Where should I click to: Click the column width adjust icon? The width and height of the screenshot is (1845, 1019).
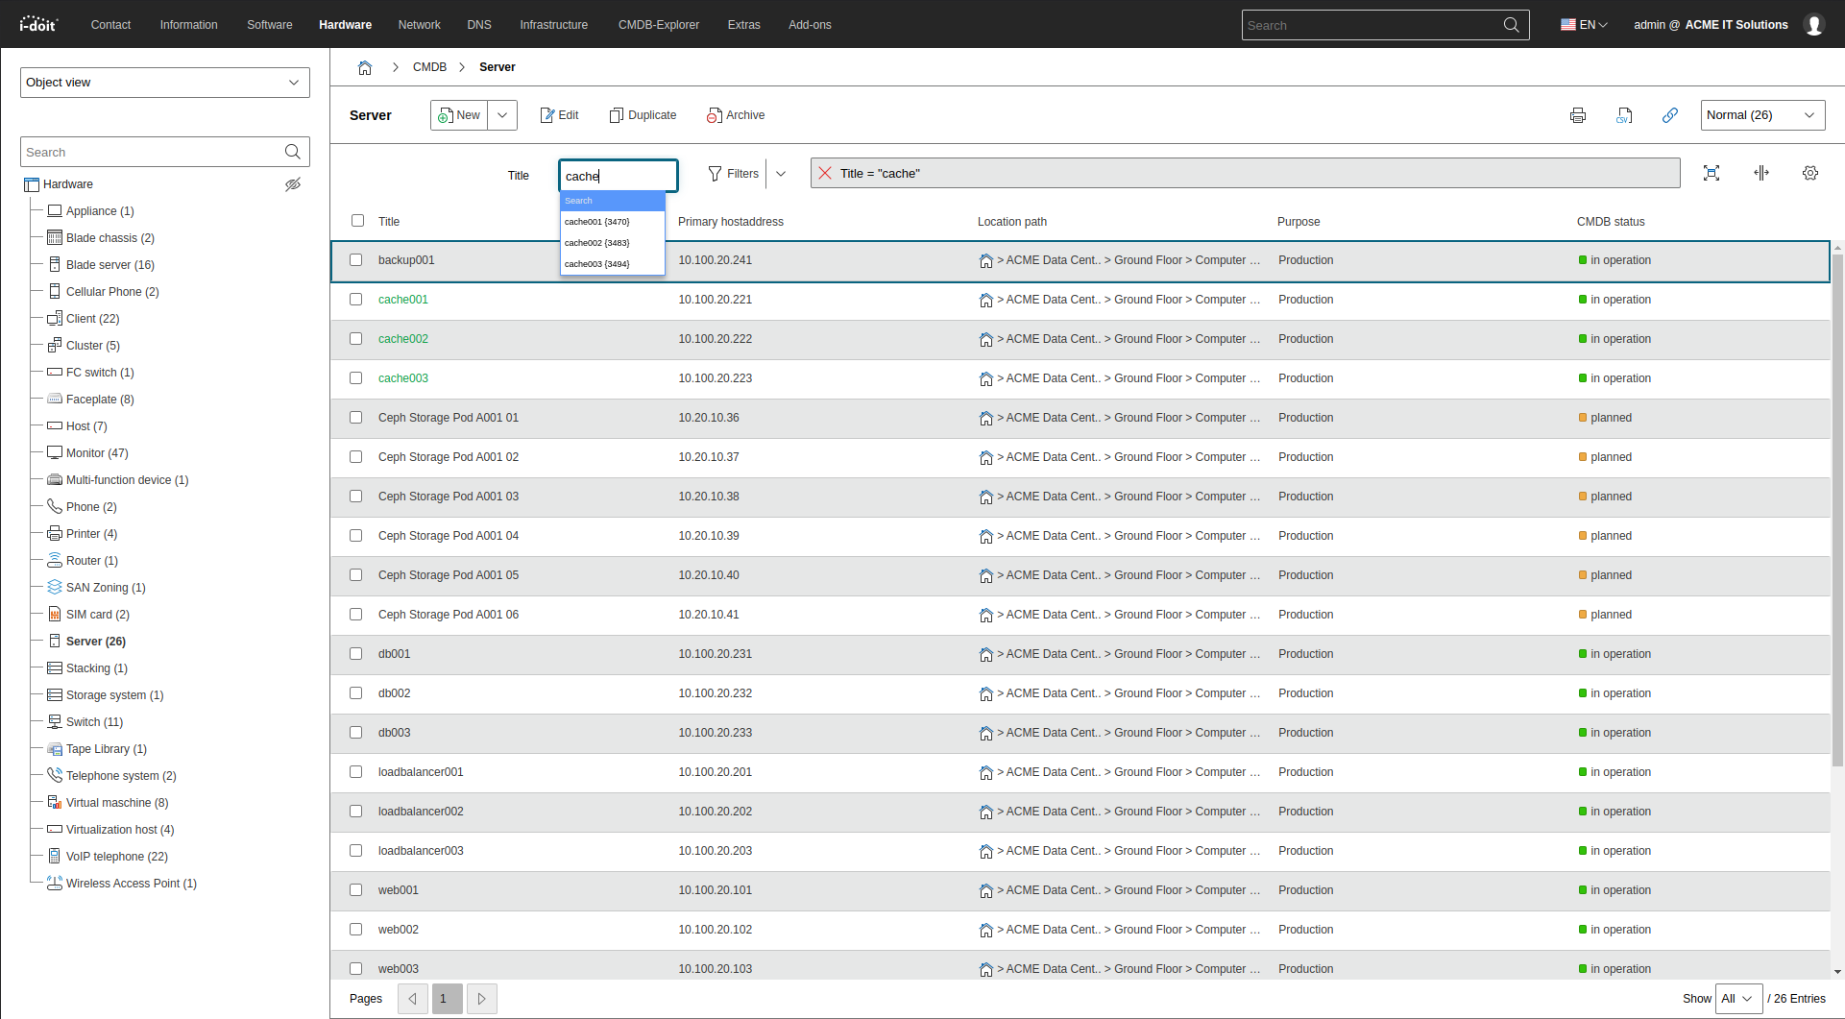pyautogui.click(x=1761, y=173)
